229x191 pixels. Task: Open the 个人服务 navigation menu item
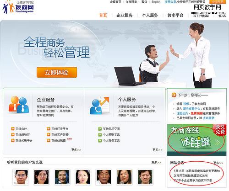pos(150,15)
